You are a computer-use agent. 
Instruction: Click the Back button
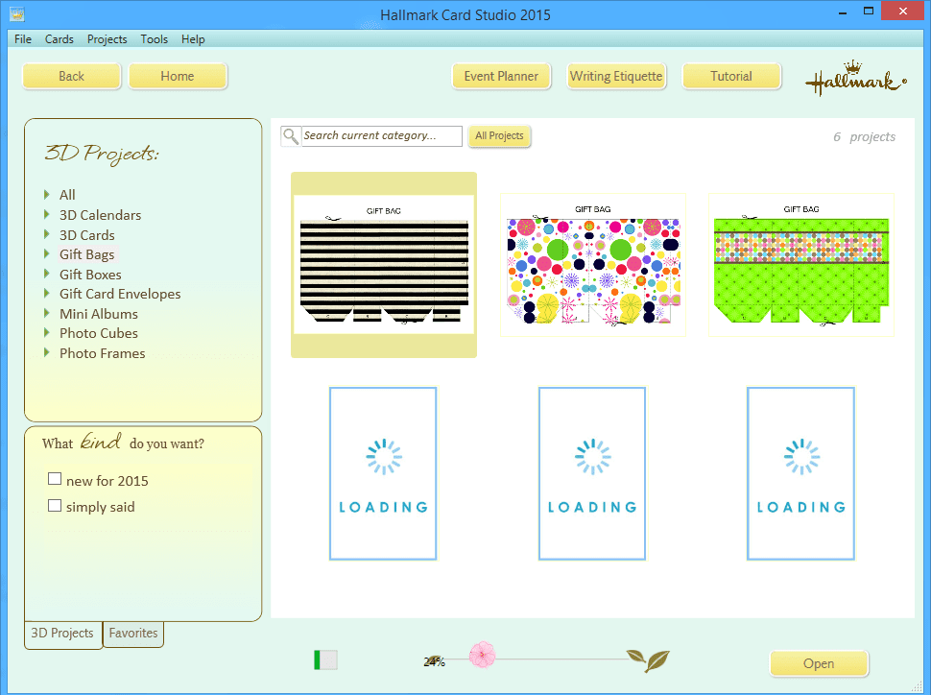click(71, 76)
